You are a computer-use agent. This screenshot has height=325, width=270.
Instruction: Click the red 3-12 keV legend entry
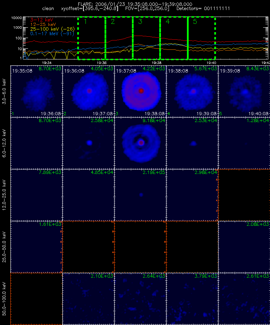point(42,20)
